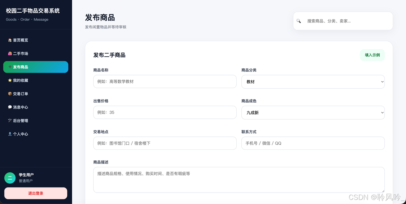Image resolution: width=406 pixels, height=204 pixels.
Task: Focus the 商品名称 input field
Action: tap(165, 81)
